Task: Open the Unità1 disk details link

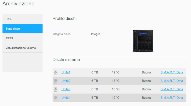Action: point(66,73)
